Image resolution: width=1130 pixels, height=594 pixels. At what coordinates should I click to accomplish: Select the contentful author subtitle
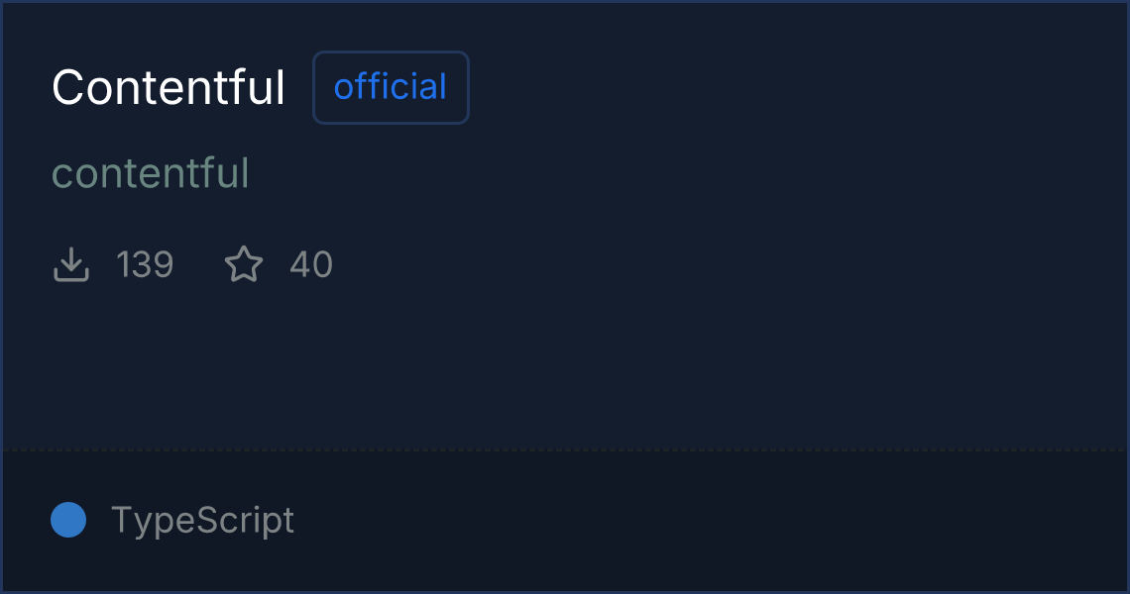pyautogui.click(x=151, y=173)
